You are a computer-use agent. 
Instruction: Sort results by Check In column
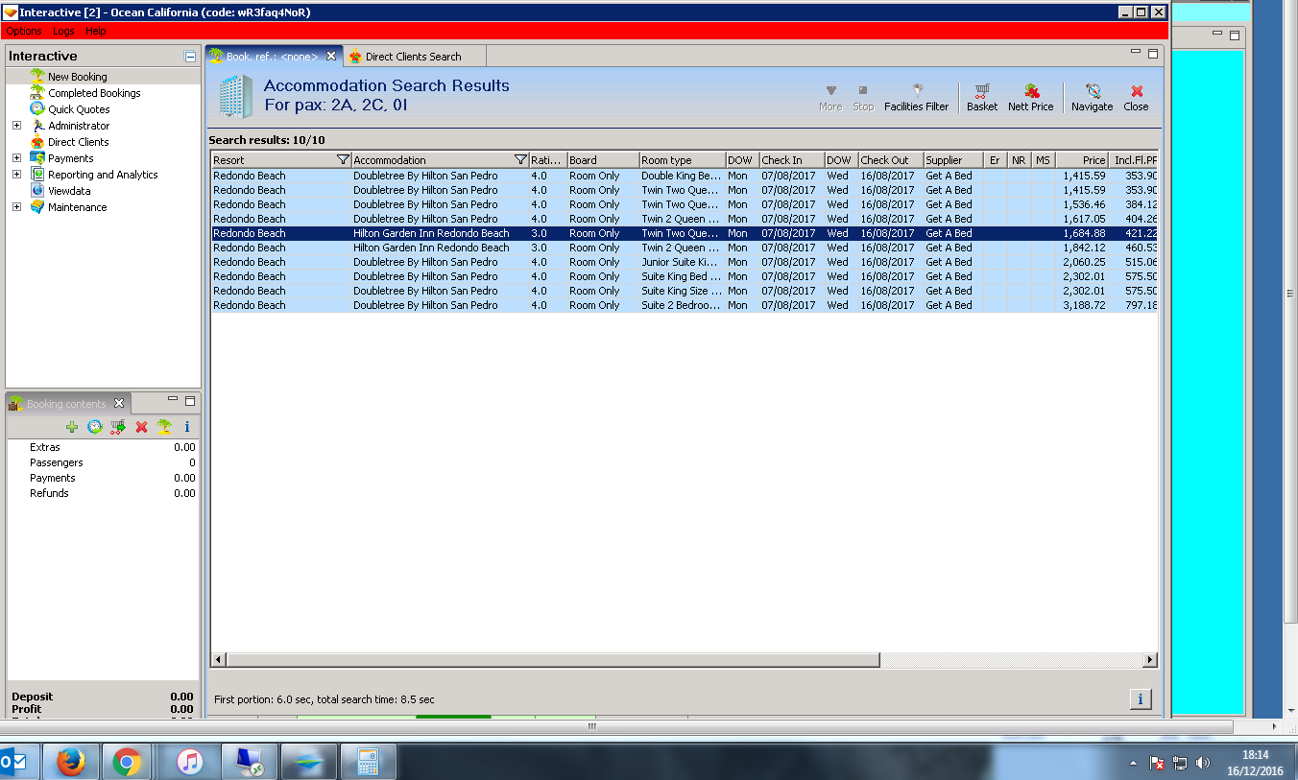[790, 160]
